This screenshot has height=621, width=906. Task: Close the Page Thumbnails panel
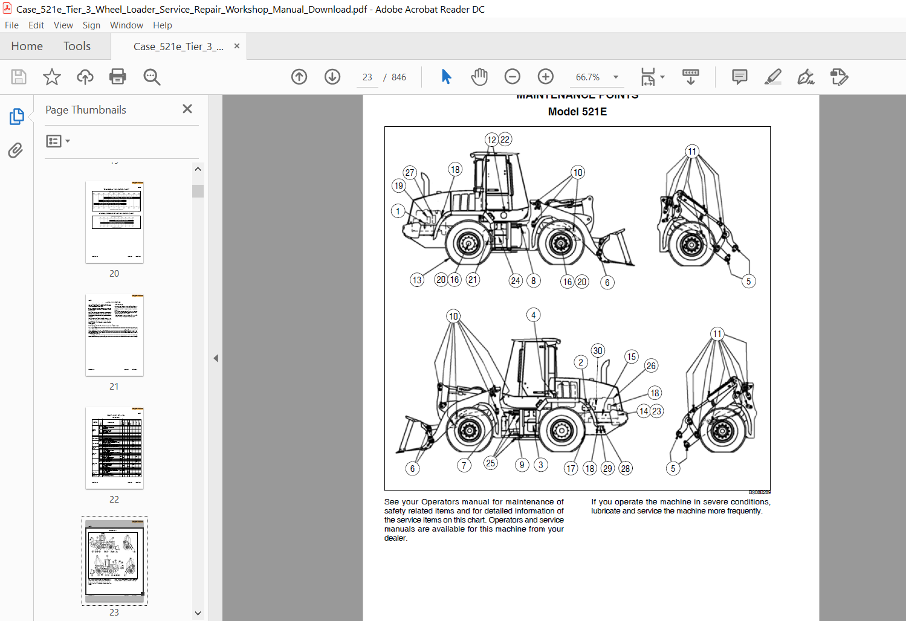coord(187,109)
